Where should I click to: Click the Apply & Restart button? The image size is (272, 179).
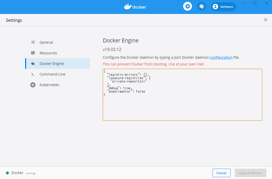[250, 173]
